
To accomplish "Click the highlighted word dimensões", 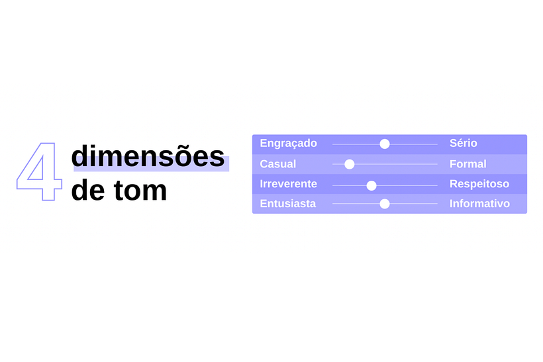I will [x=148, y=157].
